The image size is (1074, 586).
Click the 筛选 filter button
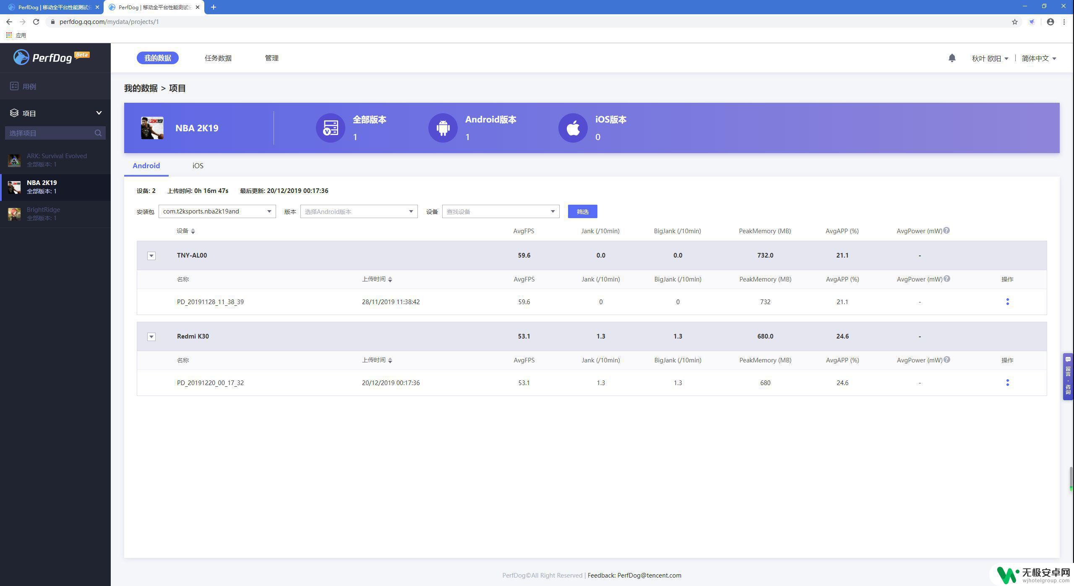[x=583, y=211]
